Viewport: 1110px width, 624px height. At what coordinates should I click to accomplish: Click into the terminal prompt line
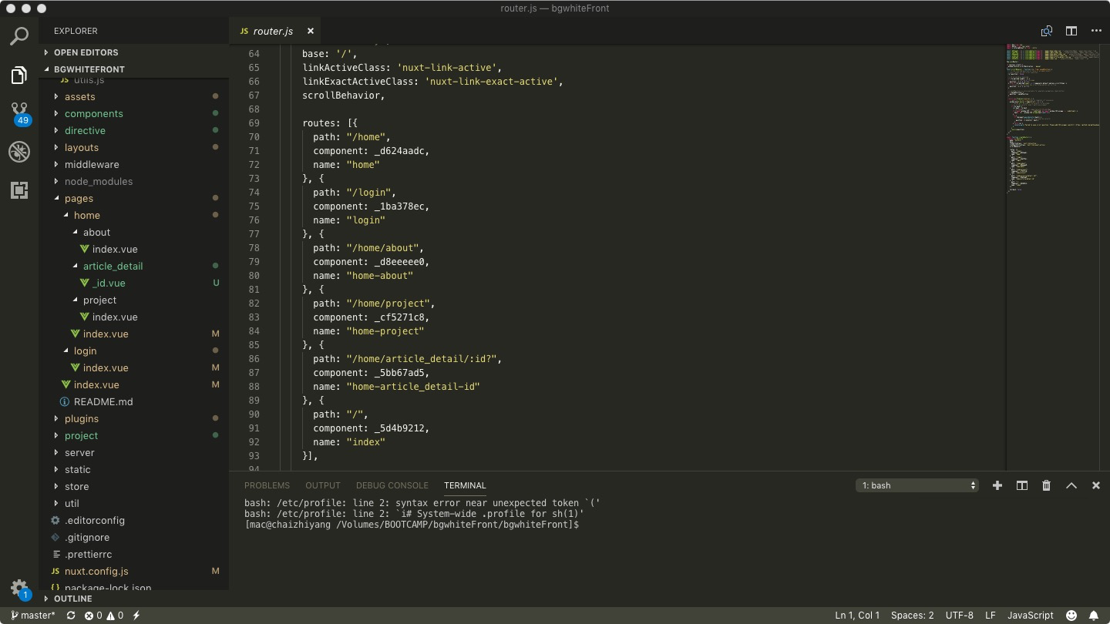[412, 525]
